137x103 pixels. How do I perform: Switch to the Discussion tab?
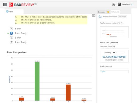coord(101,12)
